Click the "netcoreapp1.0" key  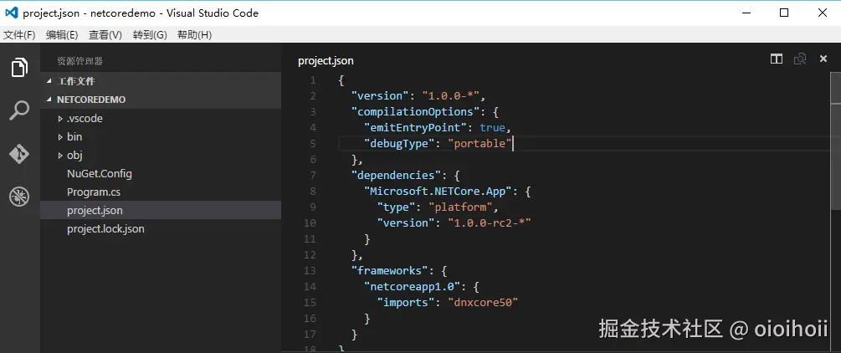pos(413,286)
